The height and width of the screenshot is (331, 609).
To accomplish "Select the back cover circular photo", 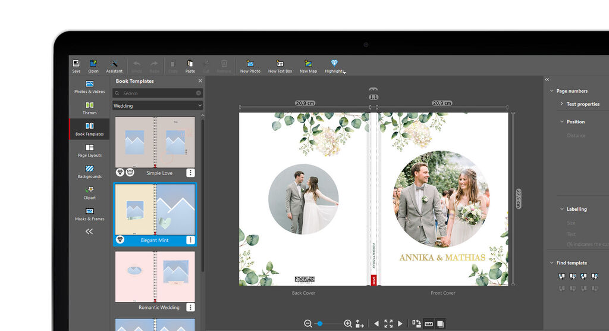I will [303, 199].
